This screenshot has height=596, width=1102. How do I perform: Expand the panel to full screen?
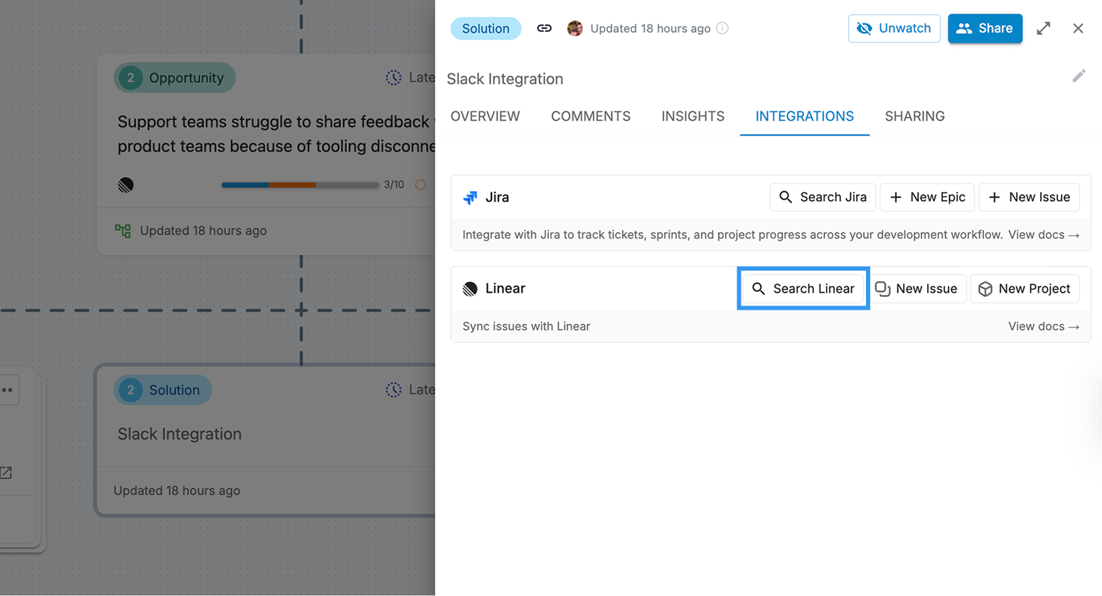pyautogui.click(x=1043, y=28)
